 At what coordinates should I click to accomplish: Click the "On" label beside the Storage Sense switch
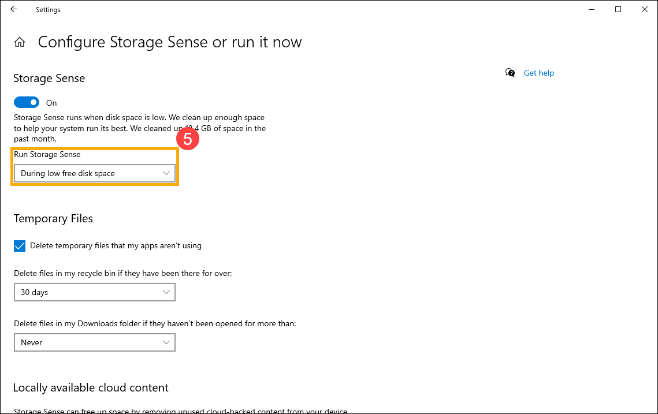click(x=52, y=103)
